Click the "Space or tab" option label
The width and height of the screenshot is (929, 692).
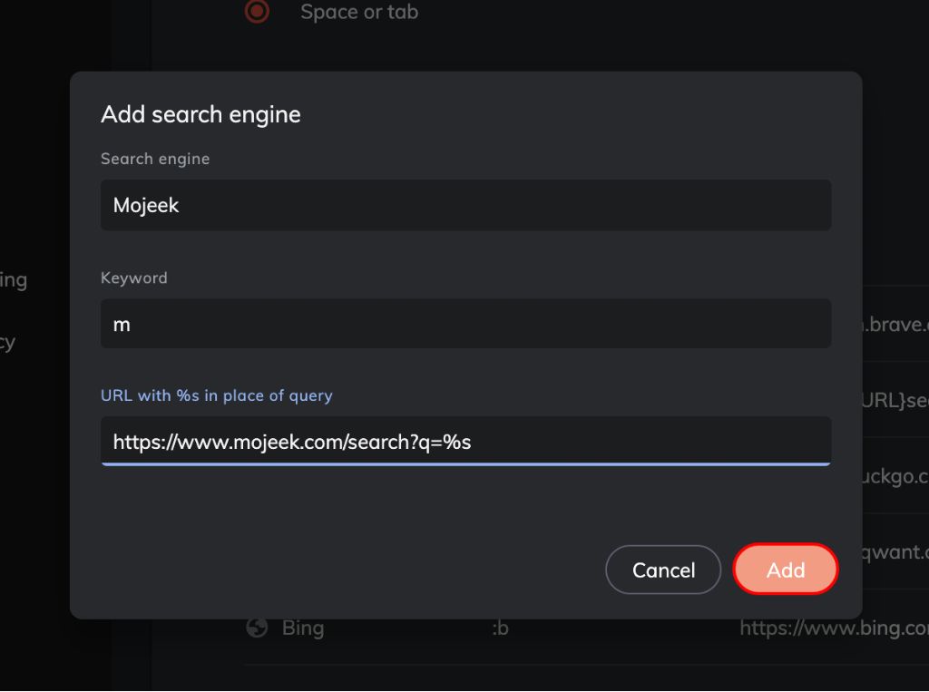click(359, 12)
